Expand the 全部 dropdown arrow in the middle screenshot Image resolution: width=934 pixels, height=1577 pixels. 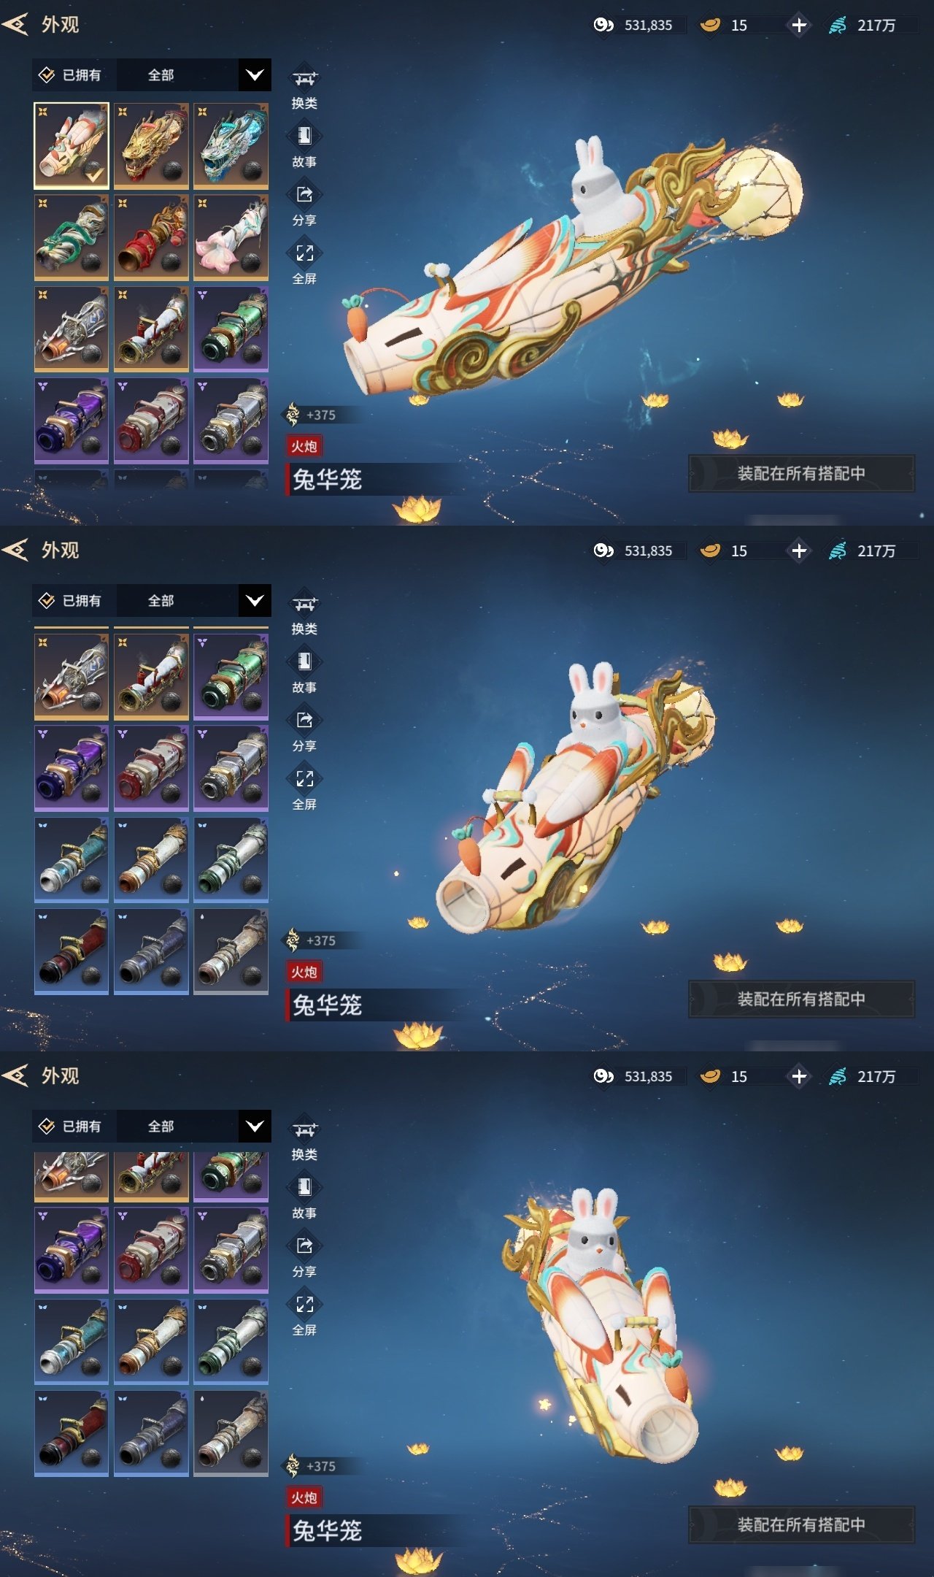(255, 601)
